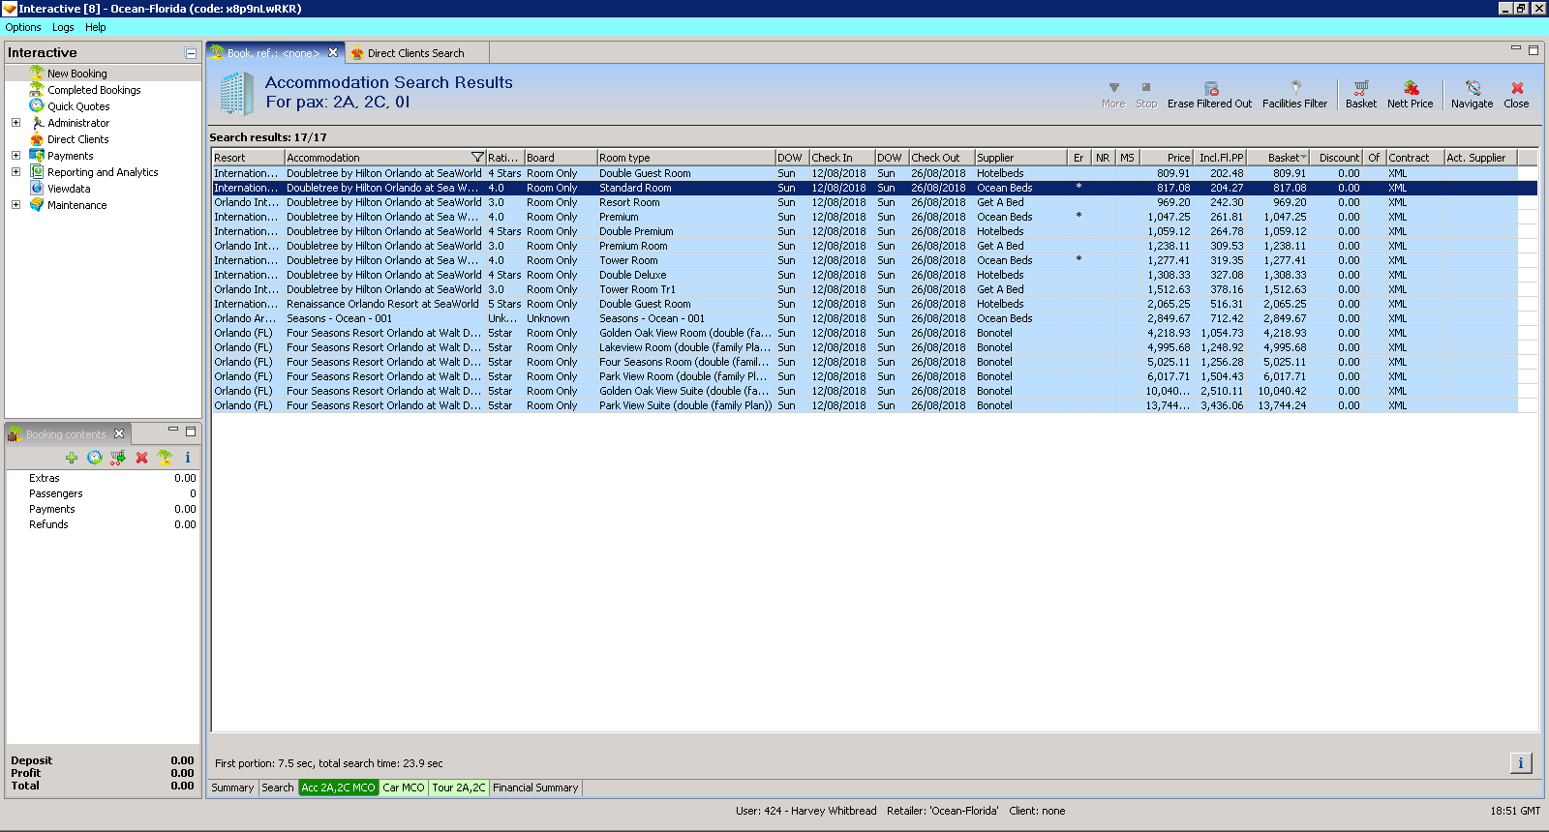Click the trolley with green arrow icon
Image resolution: width=1549 pixels, height=832 pixels.
pyautogui.click(x=118, y=458)
